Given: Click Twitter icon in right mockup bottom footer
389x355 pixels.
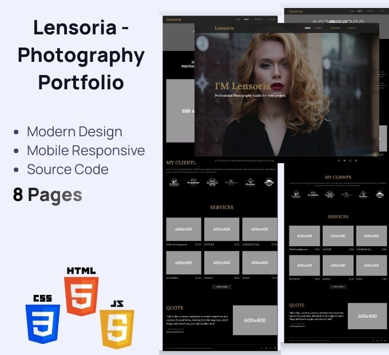Looking at the screenshot, I should point(378,341).
